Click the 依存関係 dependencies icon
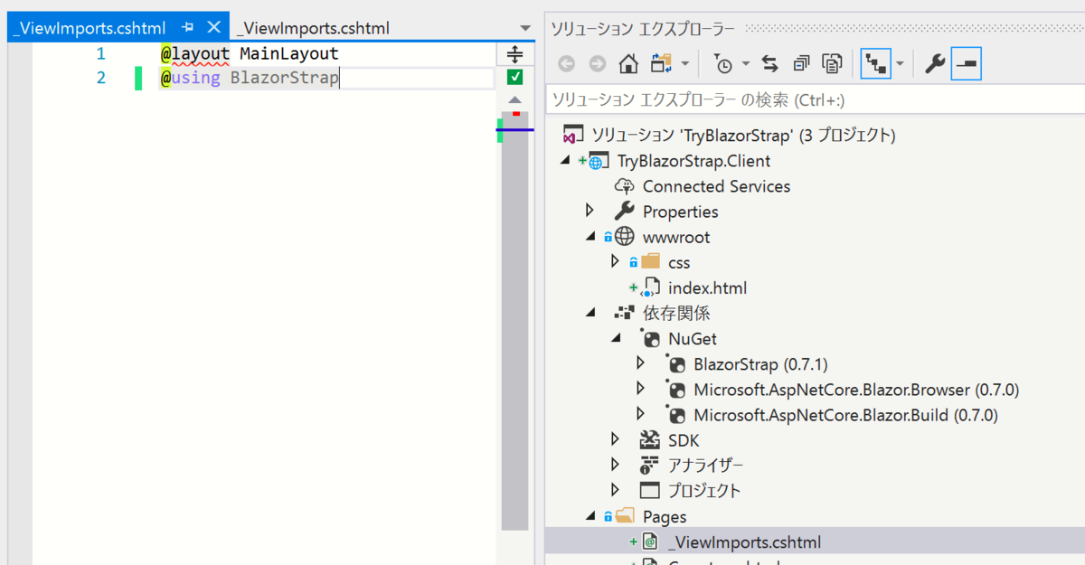Viewport: 1085px width, 565px height. (x=624, y=314)
